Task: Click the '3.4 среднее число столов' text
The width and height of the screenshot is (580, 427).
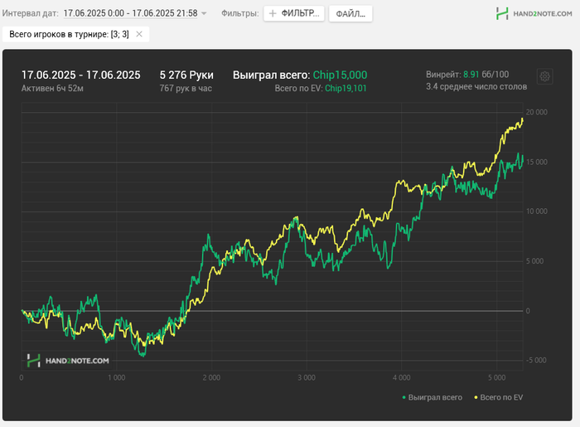Action: (x=476, y=86)
